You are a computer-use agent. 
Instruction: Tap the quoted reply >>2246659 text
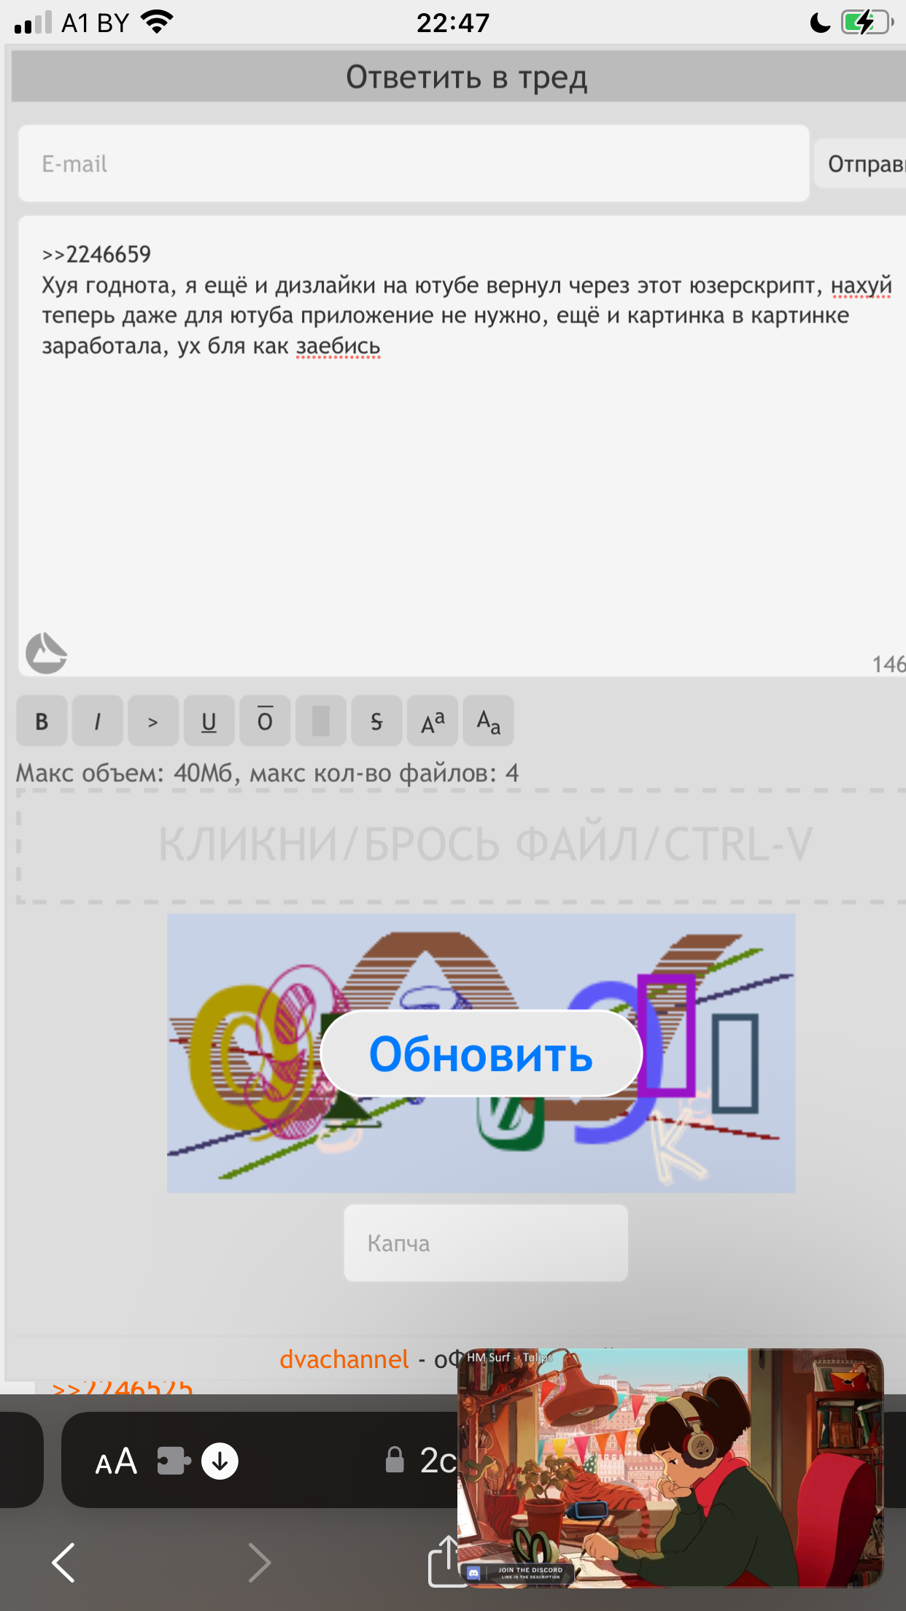pos(96,254)
